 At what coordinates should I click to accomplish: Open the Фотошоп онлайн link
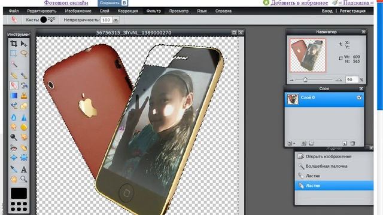pos(66,3)
